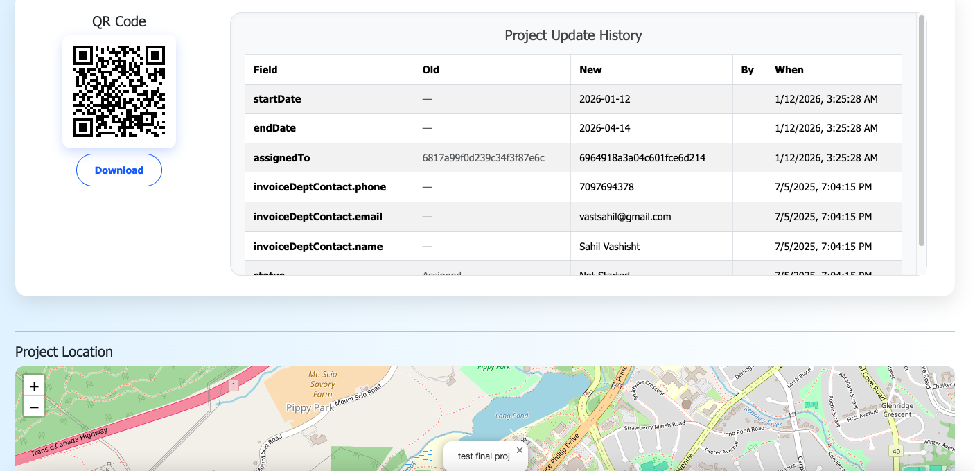Click the map zoom in plus button

[34, 386]
